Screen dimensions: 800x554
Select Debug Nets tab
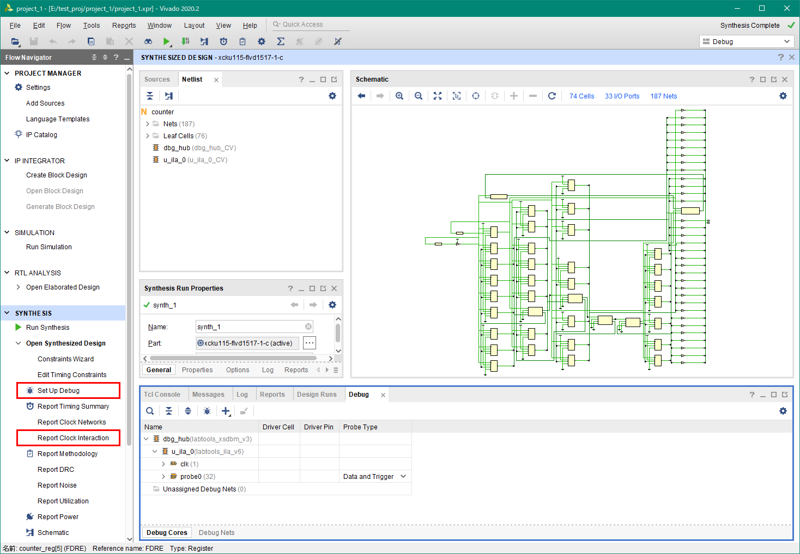coord(216,533)
